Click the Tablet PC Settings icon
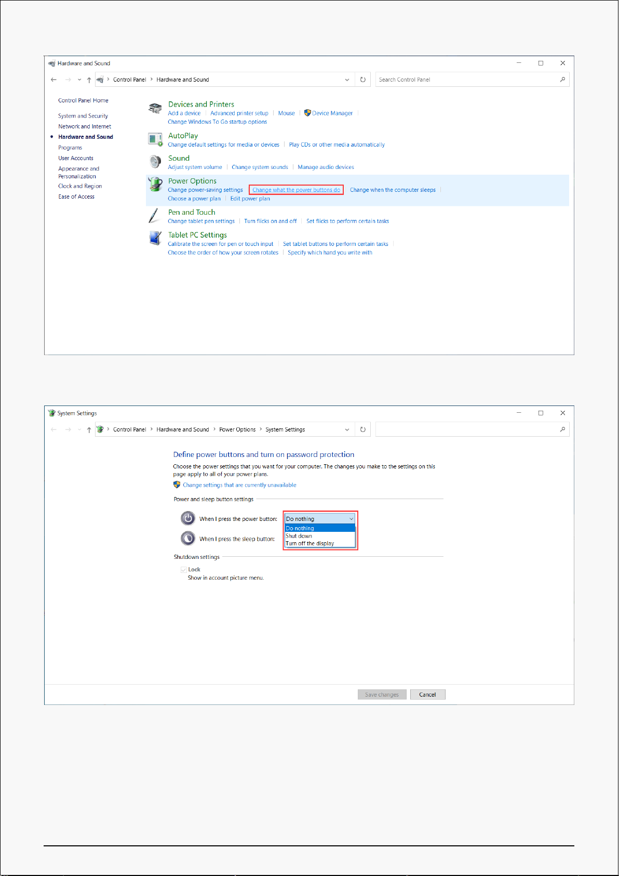The width and height of the screenshot is (619, 876). click(155, 239)
